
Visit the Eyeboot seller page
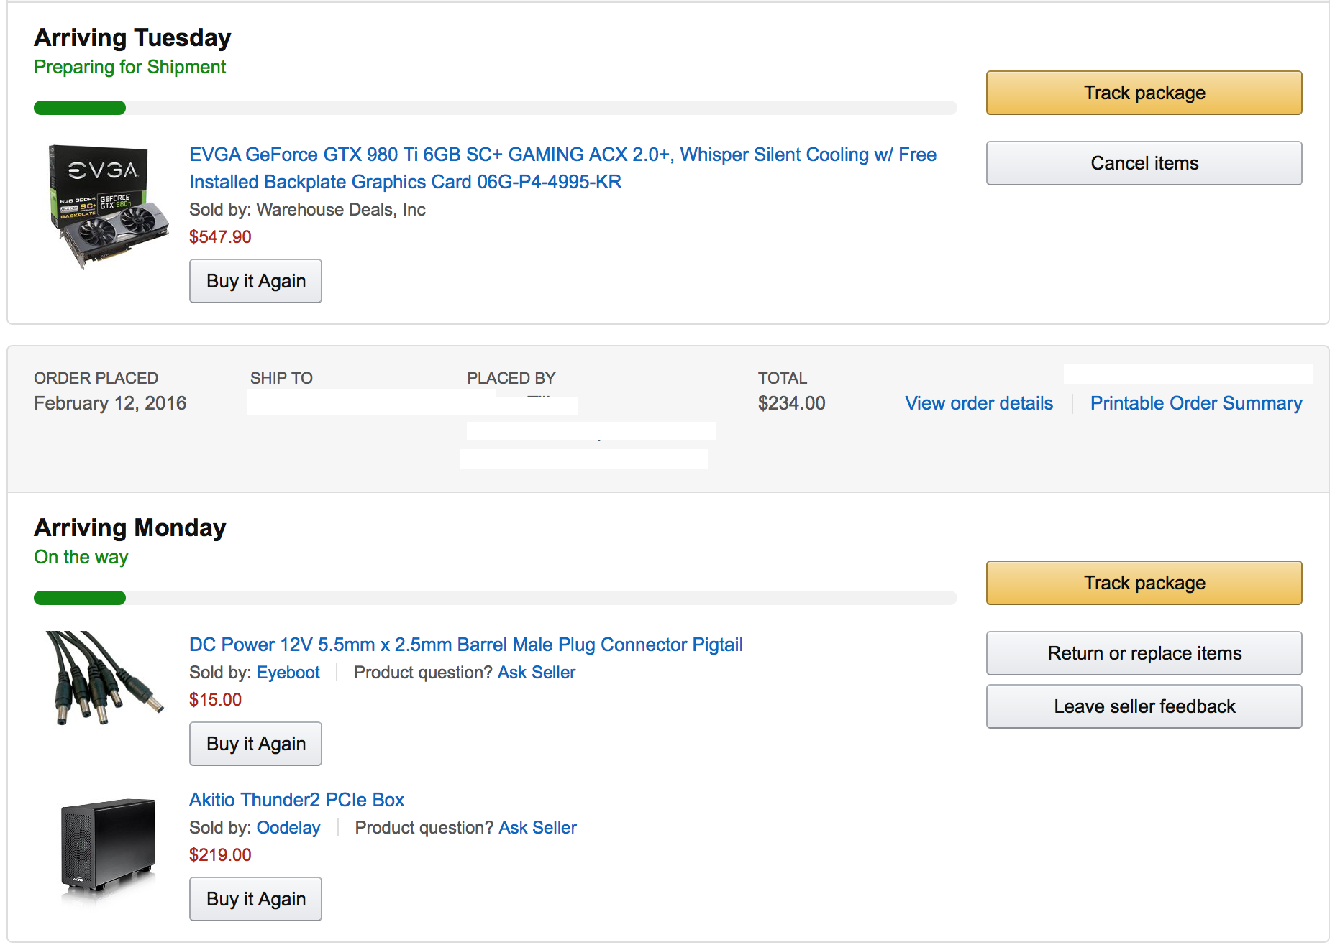288,673
